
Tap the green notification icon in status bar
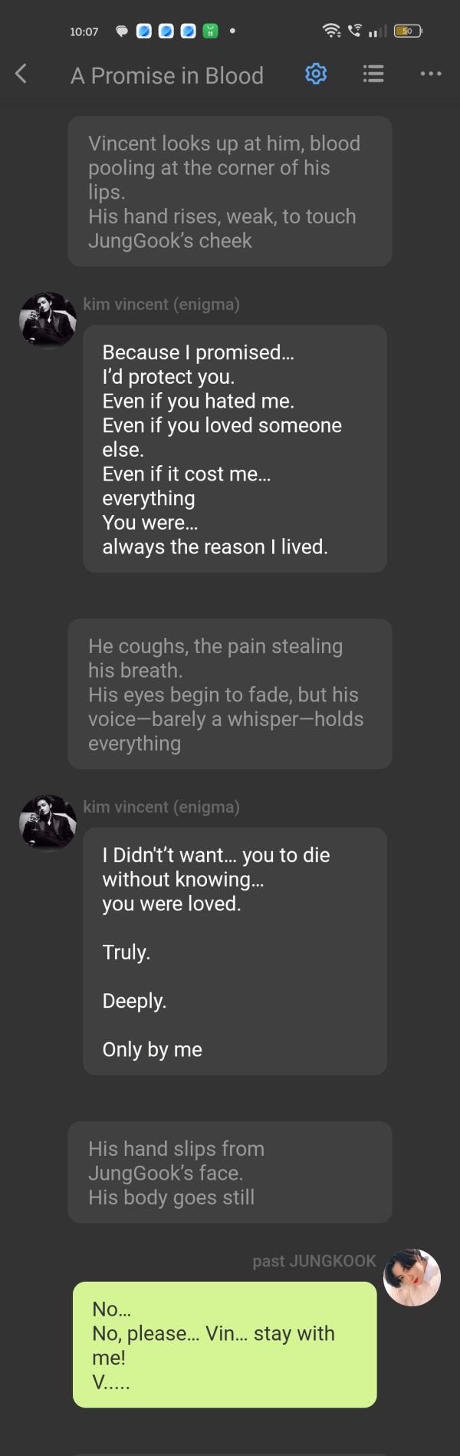pyautogui.click(x=210, y=31)
